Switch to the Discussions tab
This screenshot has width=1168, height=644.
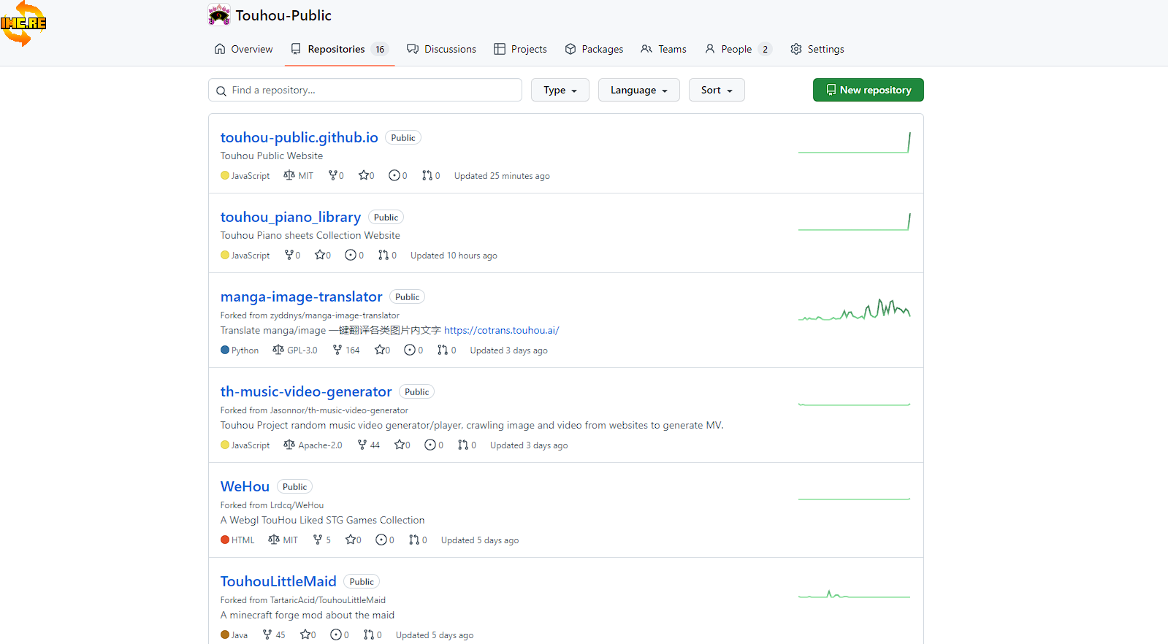click(442, 50)
